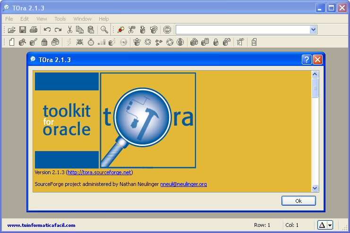Click the person silhouette sessions icon
Screen dimensions: 350x233
coord(180,42)
